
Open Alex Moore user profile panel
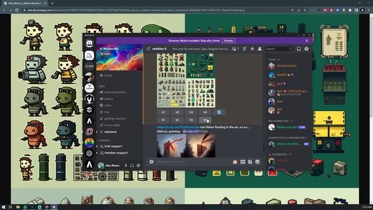point(110,166)
